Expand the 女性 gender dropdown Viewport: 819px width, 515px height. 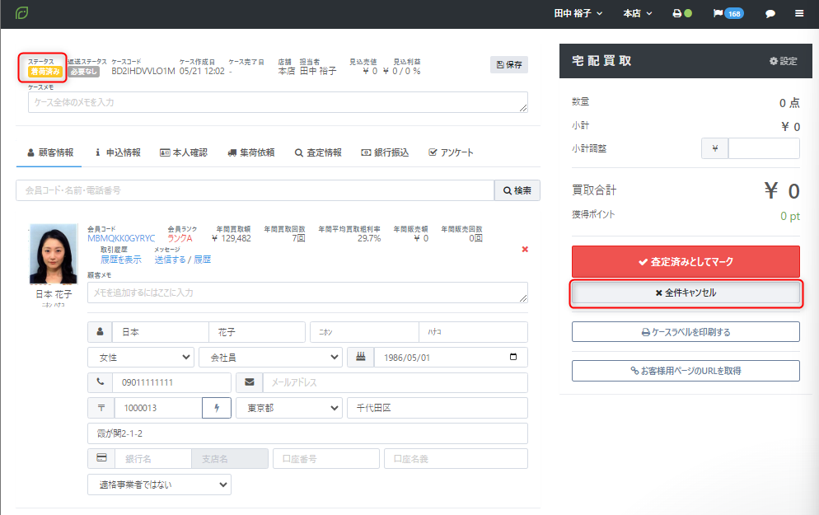tap(141, 358)
